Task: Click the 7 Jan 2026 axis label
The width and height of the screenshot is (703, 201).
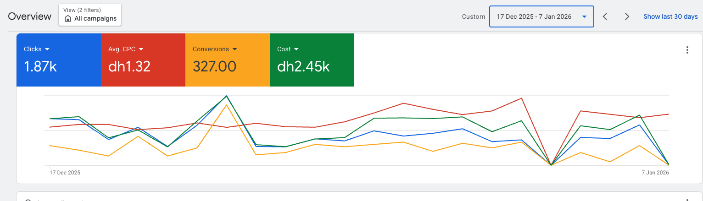Action: 655,173
